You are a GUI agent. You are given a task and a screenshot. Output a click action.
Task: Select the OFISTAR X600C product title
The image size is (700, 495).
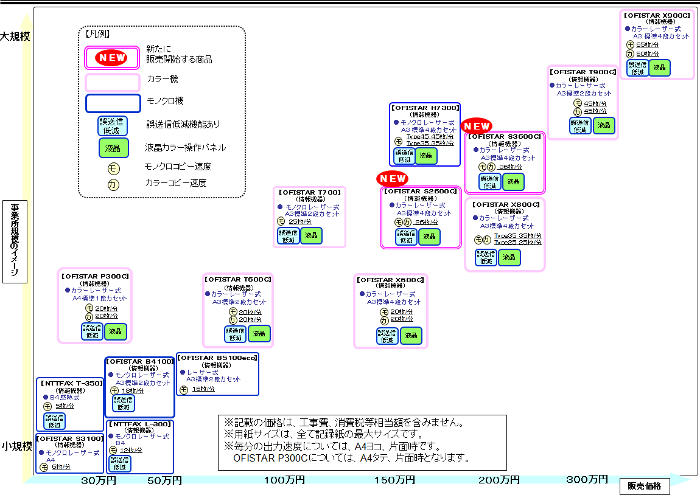click(x=391, y=280)
